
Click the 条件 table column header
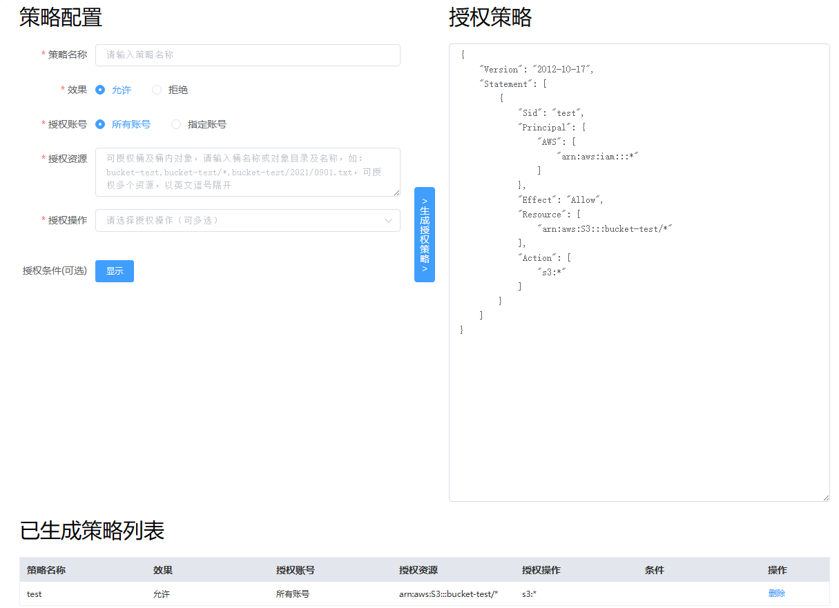(654, 570)
